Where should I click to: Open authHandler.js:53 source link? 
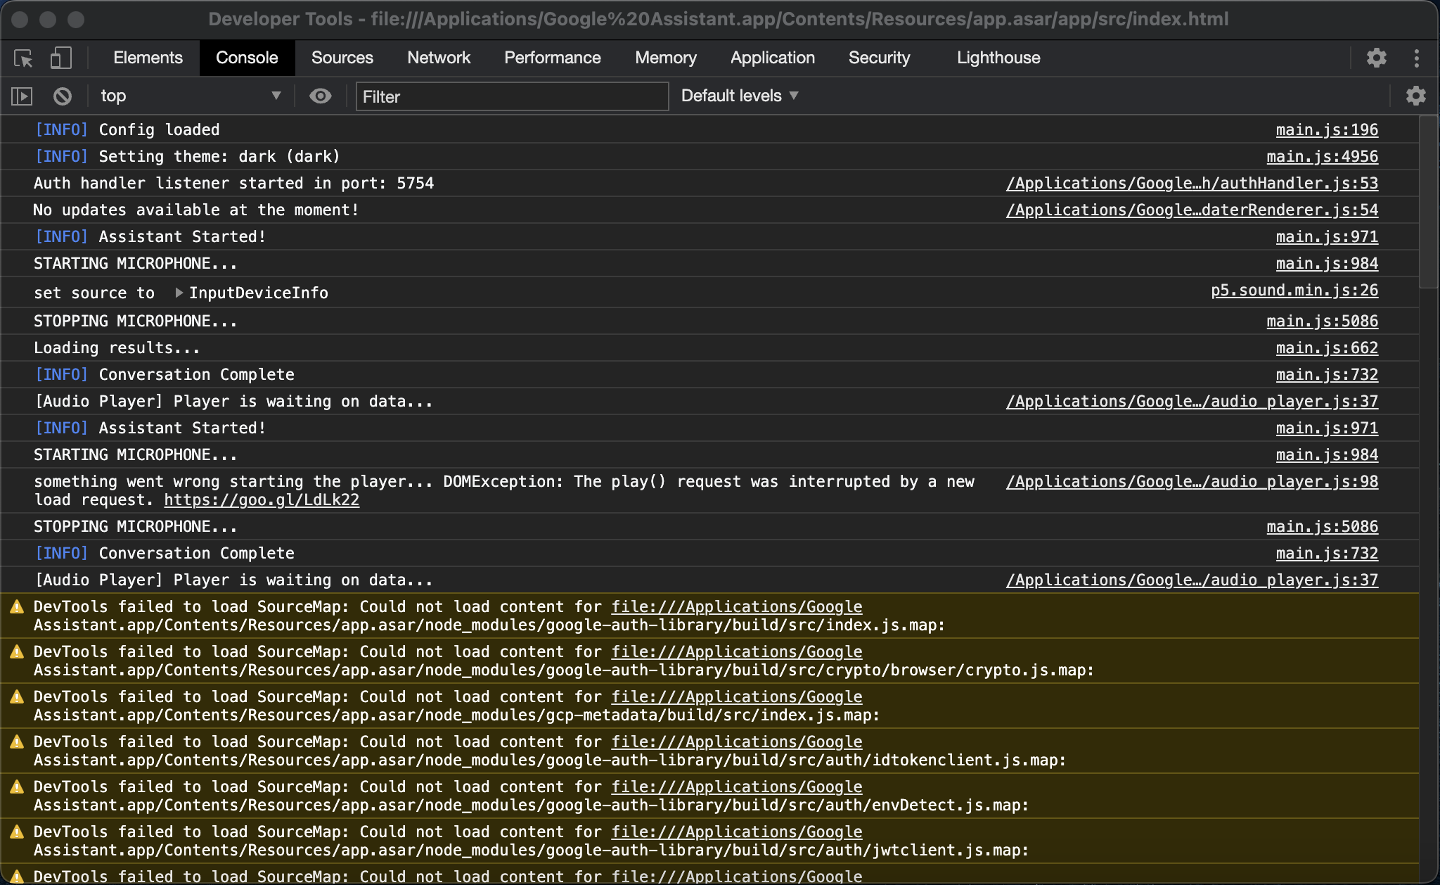[x=1191, y=183]
